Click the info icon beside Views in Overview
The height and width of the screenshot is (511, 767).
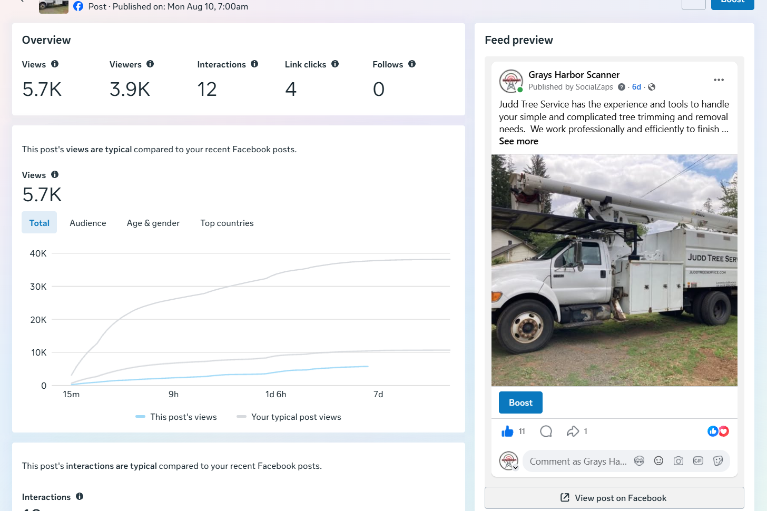[x=55, y=64]
